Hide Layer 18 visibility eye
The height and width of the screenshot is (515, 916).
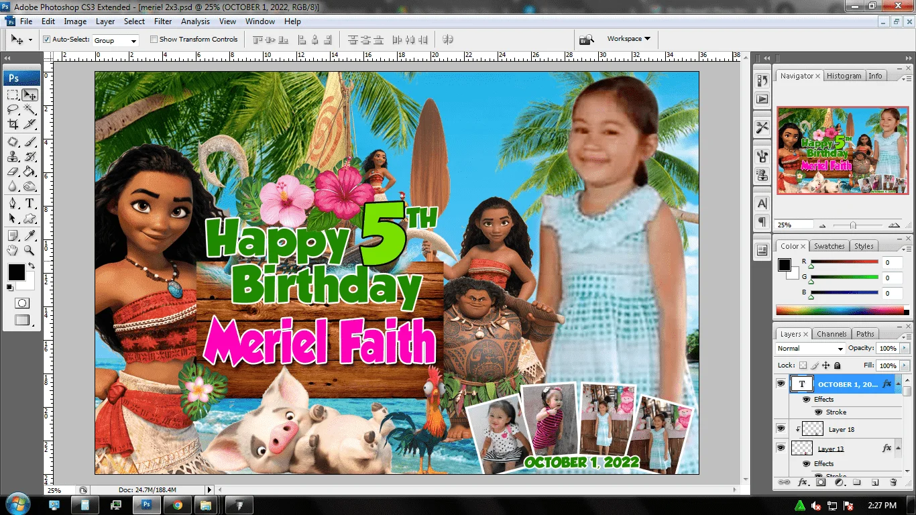pos(781,428)
